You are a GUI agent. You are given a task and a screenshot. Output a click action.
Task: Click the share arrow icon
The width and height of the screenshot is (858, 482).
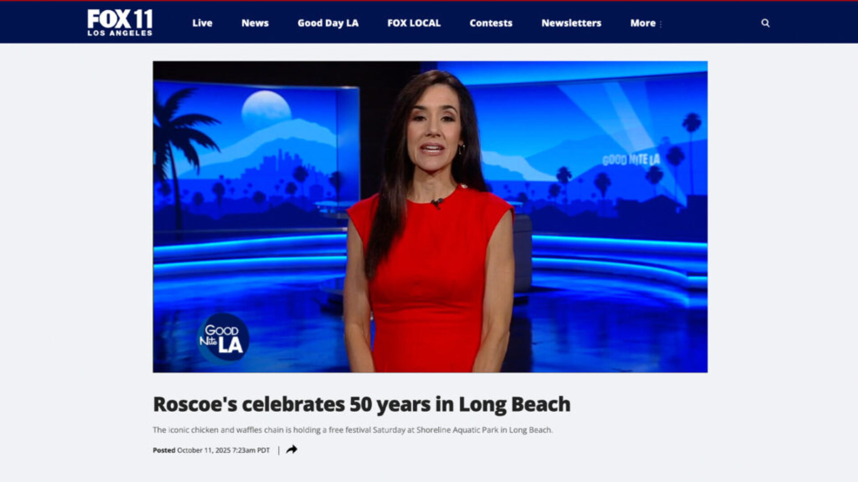292,449
